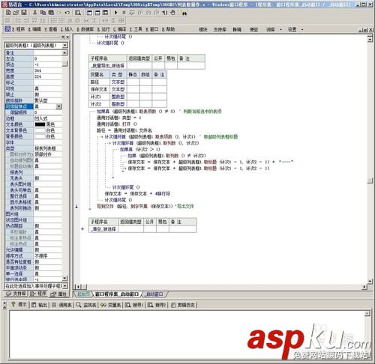Click the 文本背景色 white color swatch

pyautogui.click(x=40, y=130)
